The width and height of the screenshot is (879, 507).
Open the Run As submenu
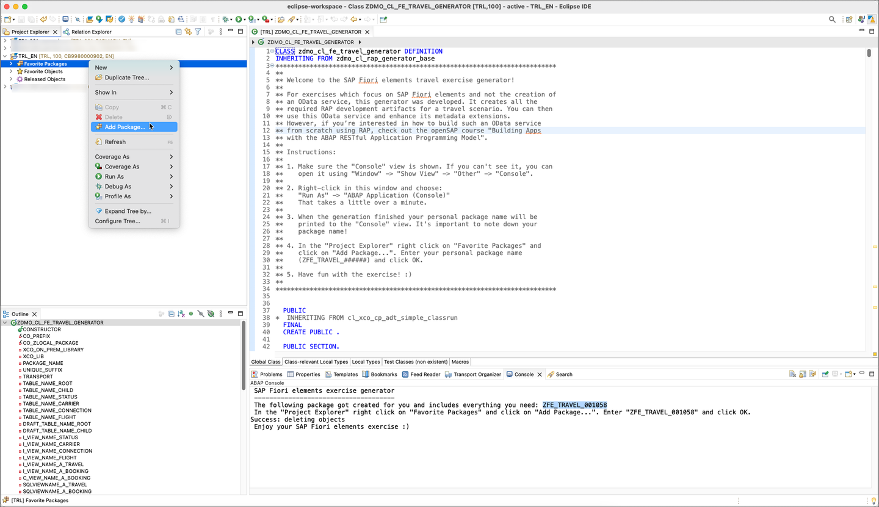click(x=134, y=177)
